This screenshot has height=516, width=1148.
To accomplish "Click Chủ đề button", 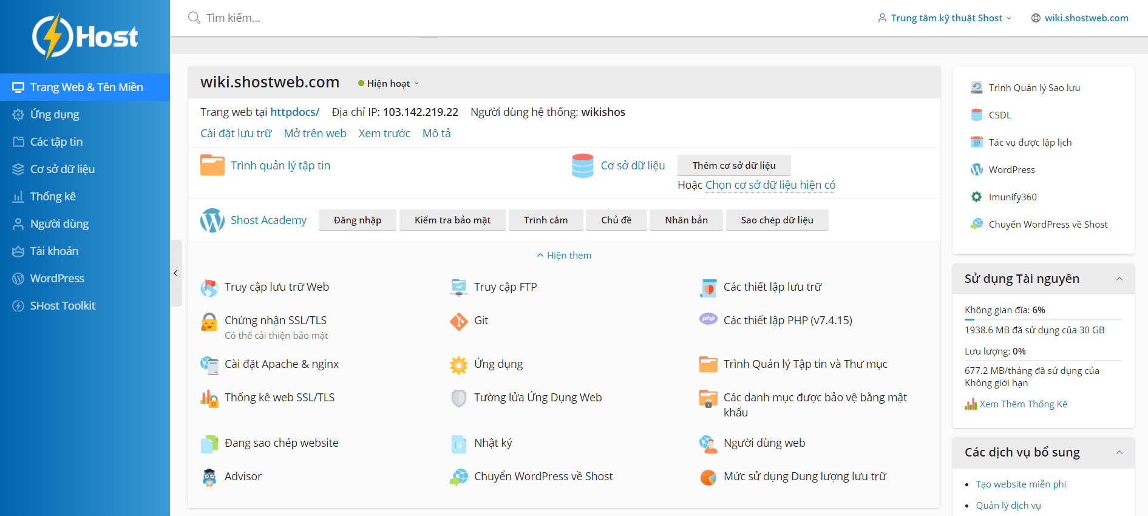I will (x=616, y=220).
